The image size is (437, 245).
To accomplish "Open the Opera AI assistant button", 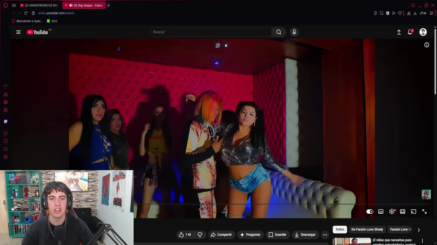I will pos(423,13).
